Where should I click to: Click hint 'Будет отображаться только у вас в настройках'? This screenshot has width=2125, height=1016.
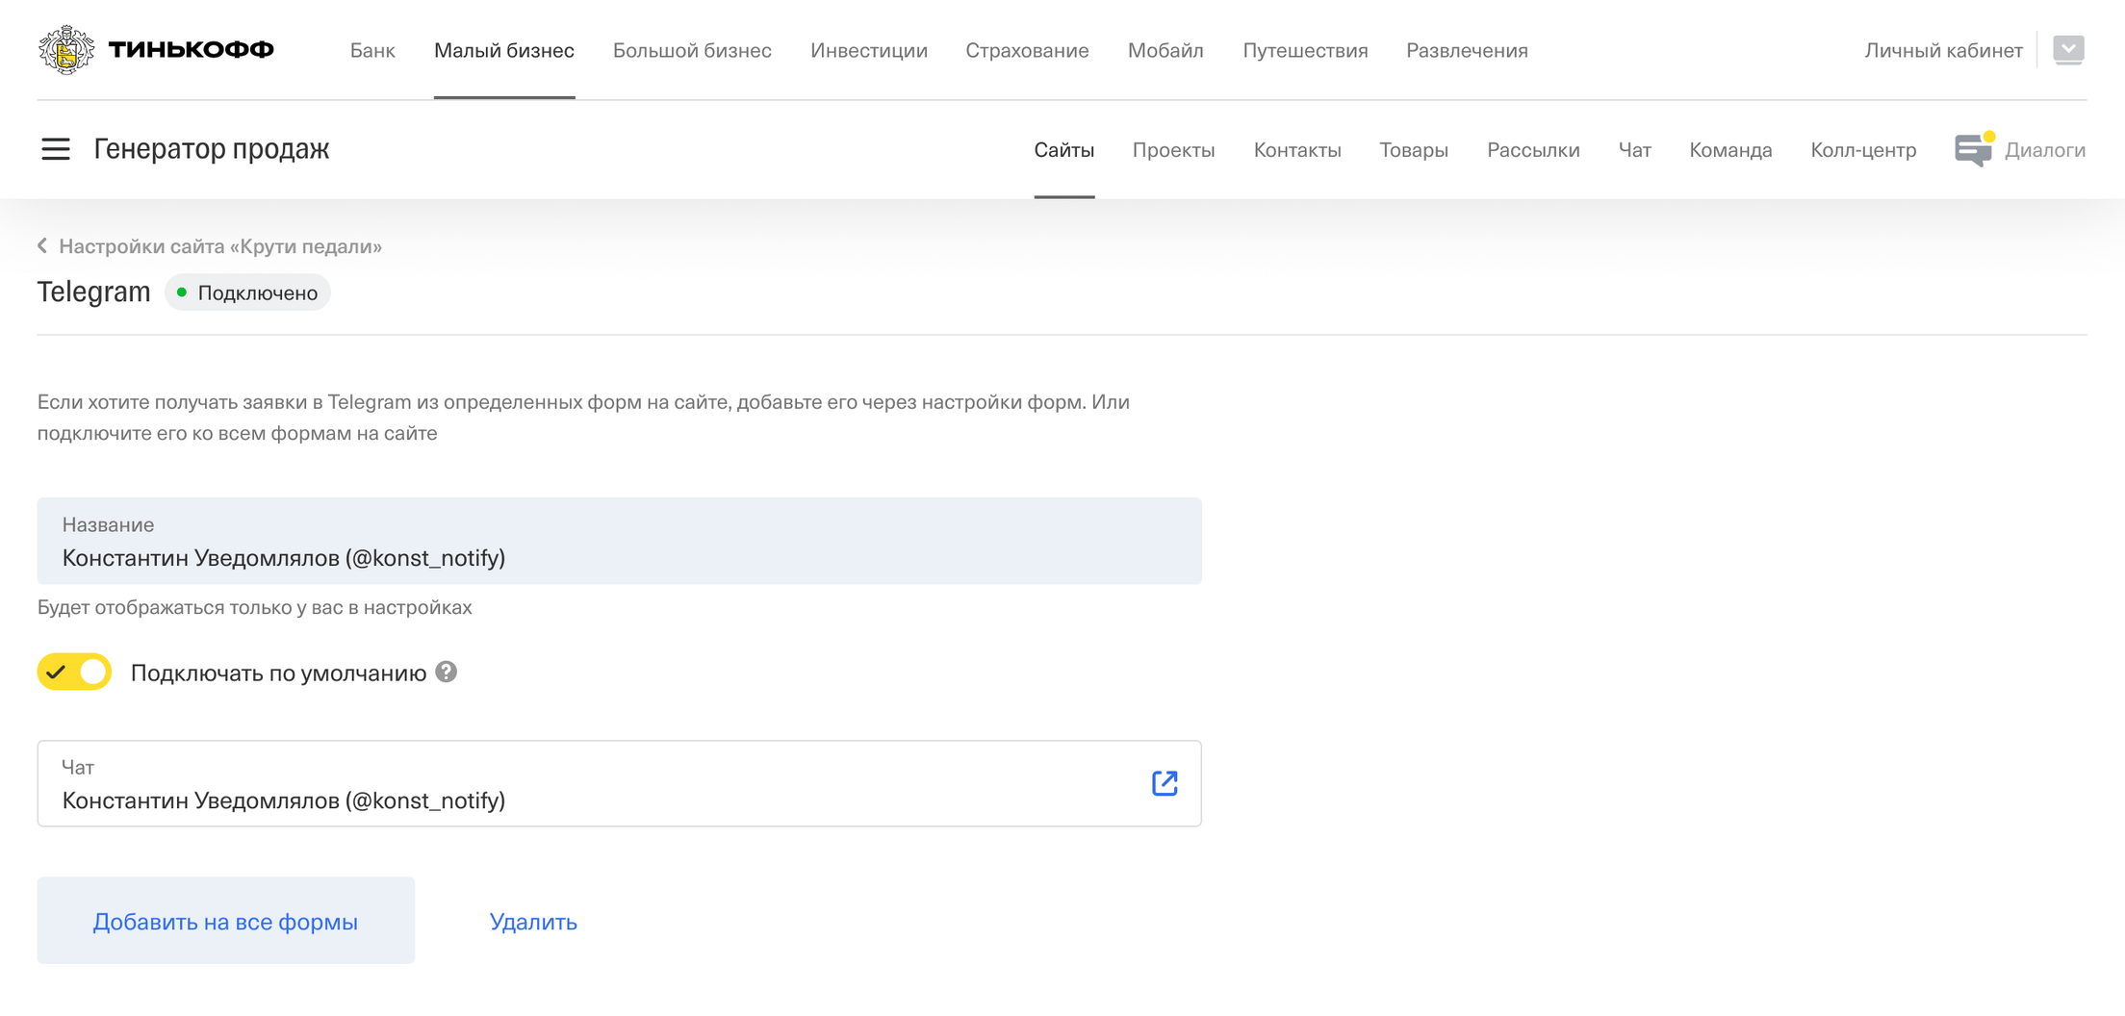coord(255,607)
